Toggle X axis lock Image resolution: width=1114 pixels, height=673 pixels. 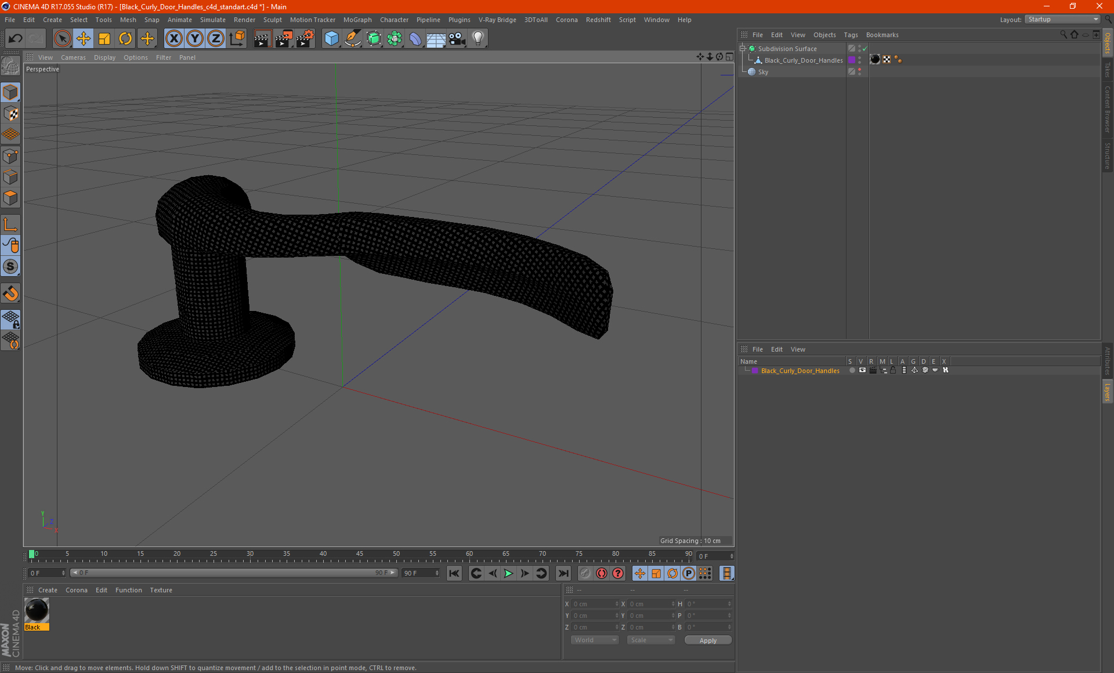coord(173,39)
